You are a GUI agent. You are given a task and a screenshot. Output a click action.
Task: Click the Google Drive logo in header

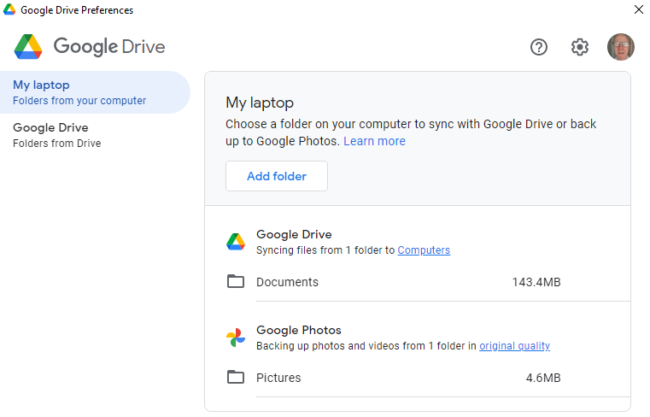28,46
